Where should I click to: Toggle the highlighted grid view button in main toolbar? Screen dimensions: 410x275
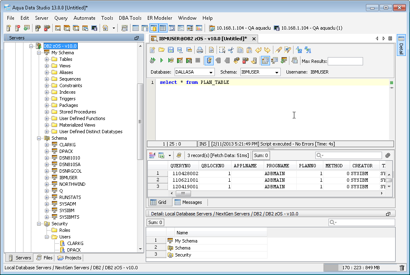pos(163,28)
